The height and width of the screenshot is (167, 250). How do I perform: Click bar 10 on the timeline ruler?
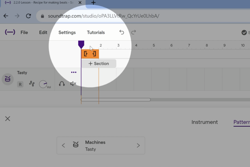(x=242, y=45)
